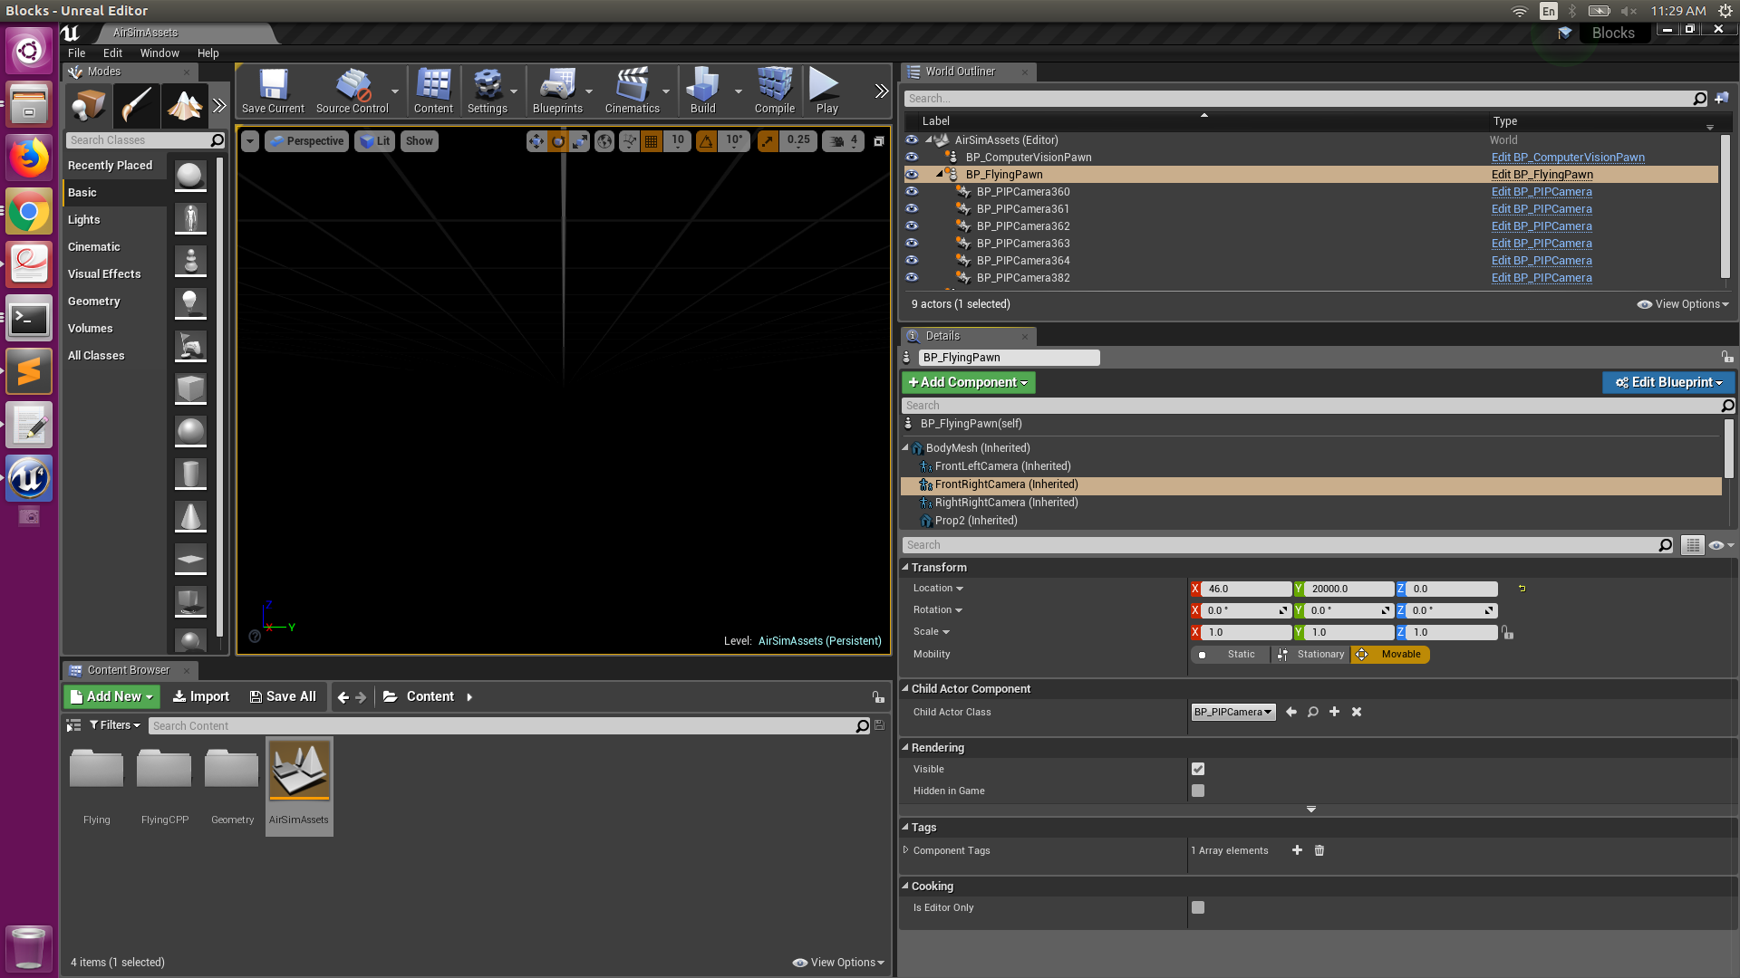Toggle the Hidden in Game checkbox
The image size is (1740, 978).
click(x=1198, y=791)
